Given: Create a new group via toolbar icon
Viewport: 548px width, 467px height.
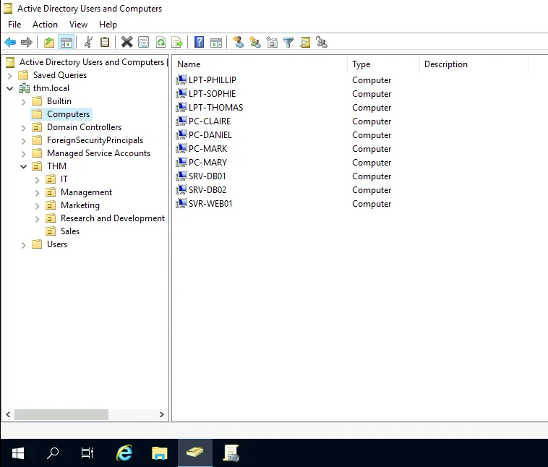Looking at the screenshot, I should pos(255,43).
